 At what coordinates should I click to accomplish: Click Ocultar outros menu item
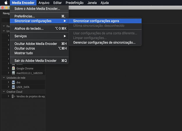coord(25,48)
